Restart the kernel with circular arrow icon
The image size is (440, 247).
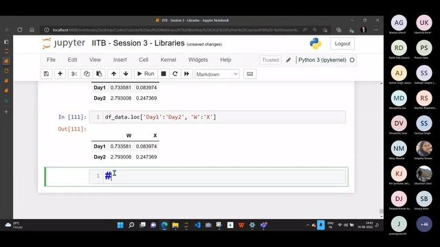tap(175, 74)
